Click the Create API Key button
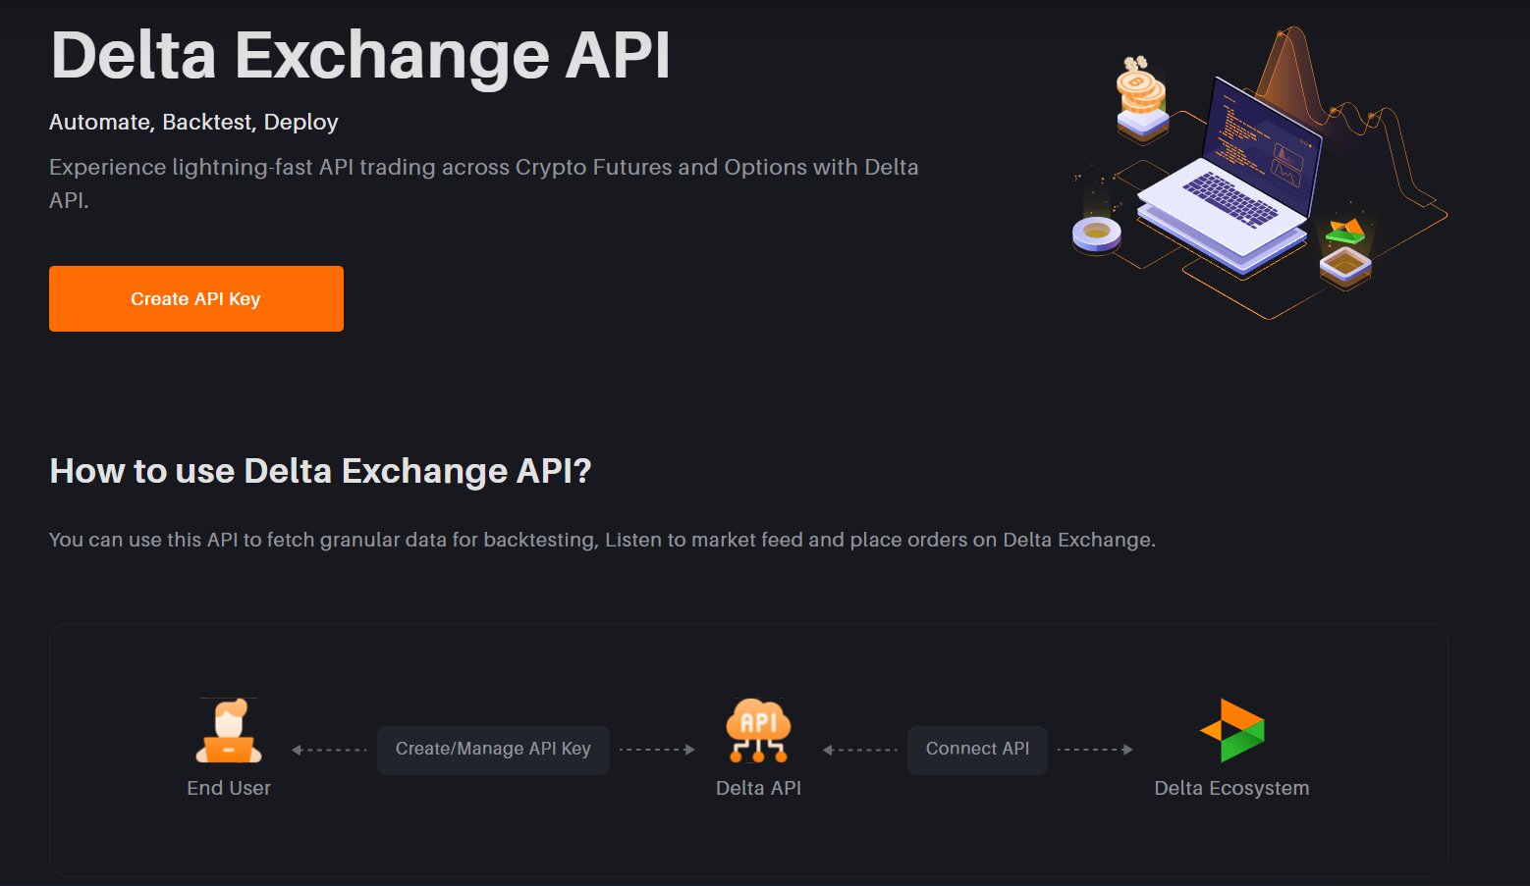Image resolution: width=1530 pixels, height=886 pixels. 196,298
